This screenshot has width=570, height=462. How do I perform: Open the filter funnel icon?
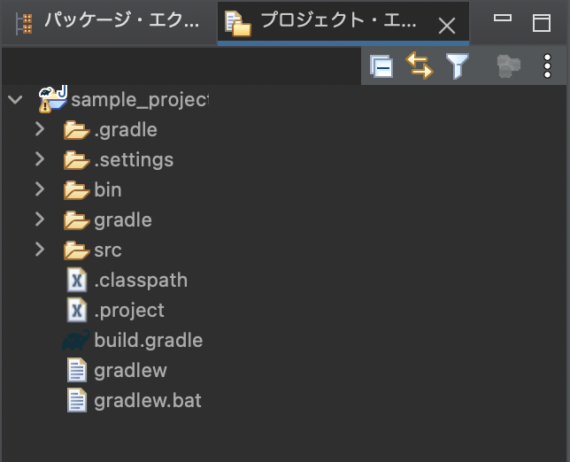click(x=457, y=65)
